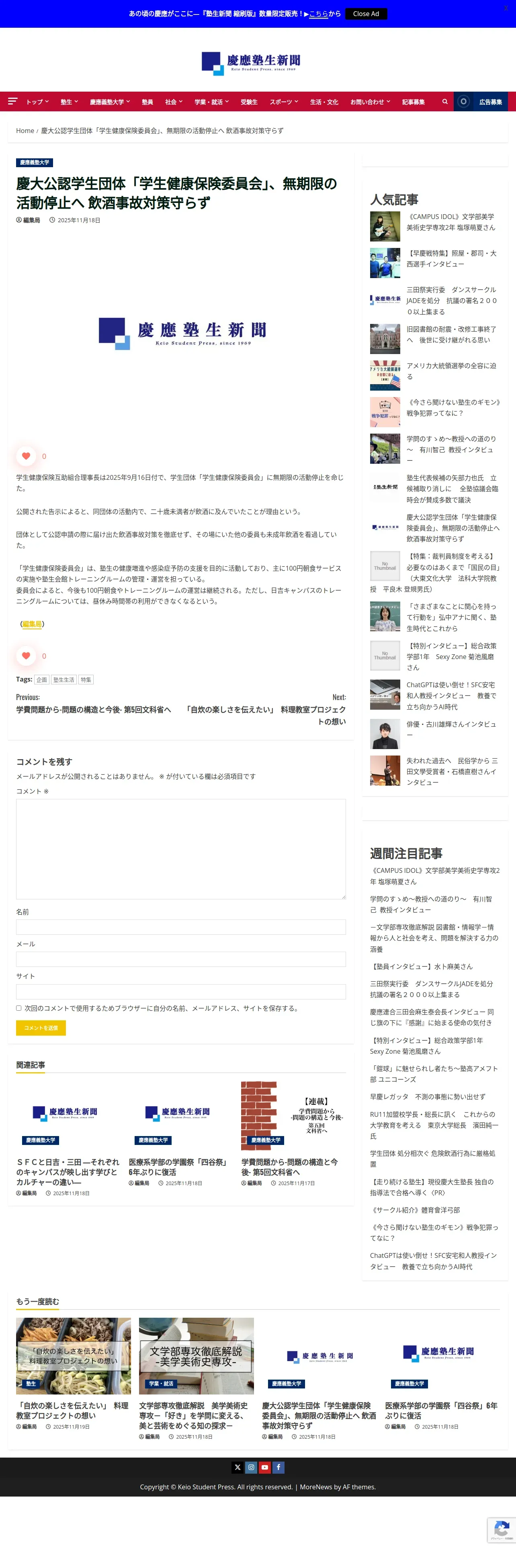Focus the メール input field
516x1548 pixels.
coord(181,959)
